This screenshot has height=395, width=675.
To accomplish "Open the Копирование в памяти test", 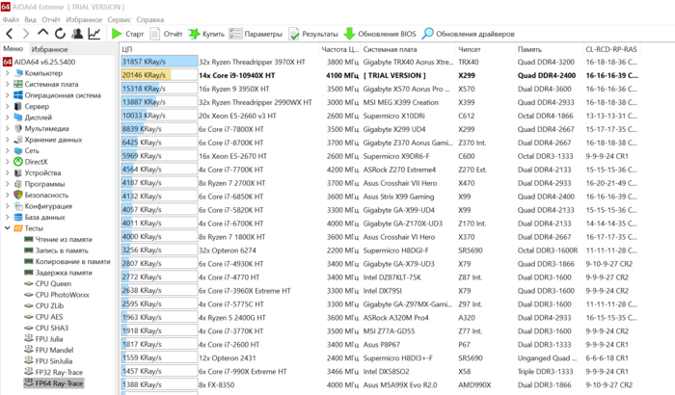I will click(x=67, y=262).
